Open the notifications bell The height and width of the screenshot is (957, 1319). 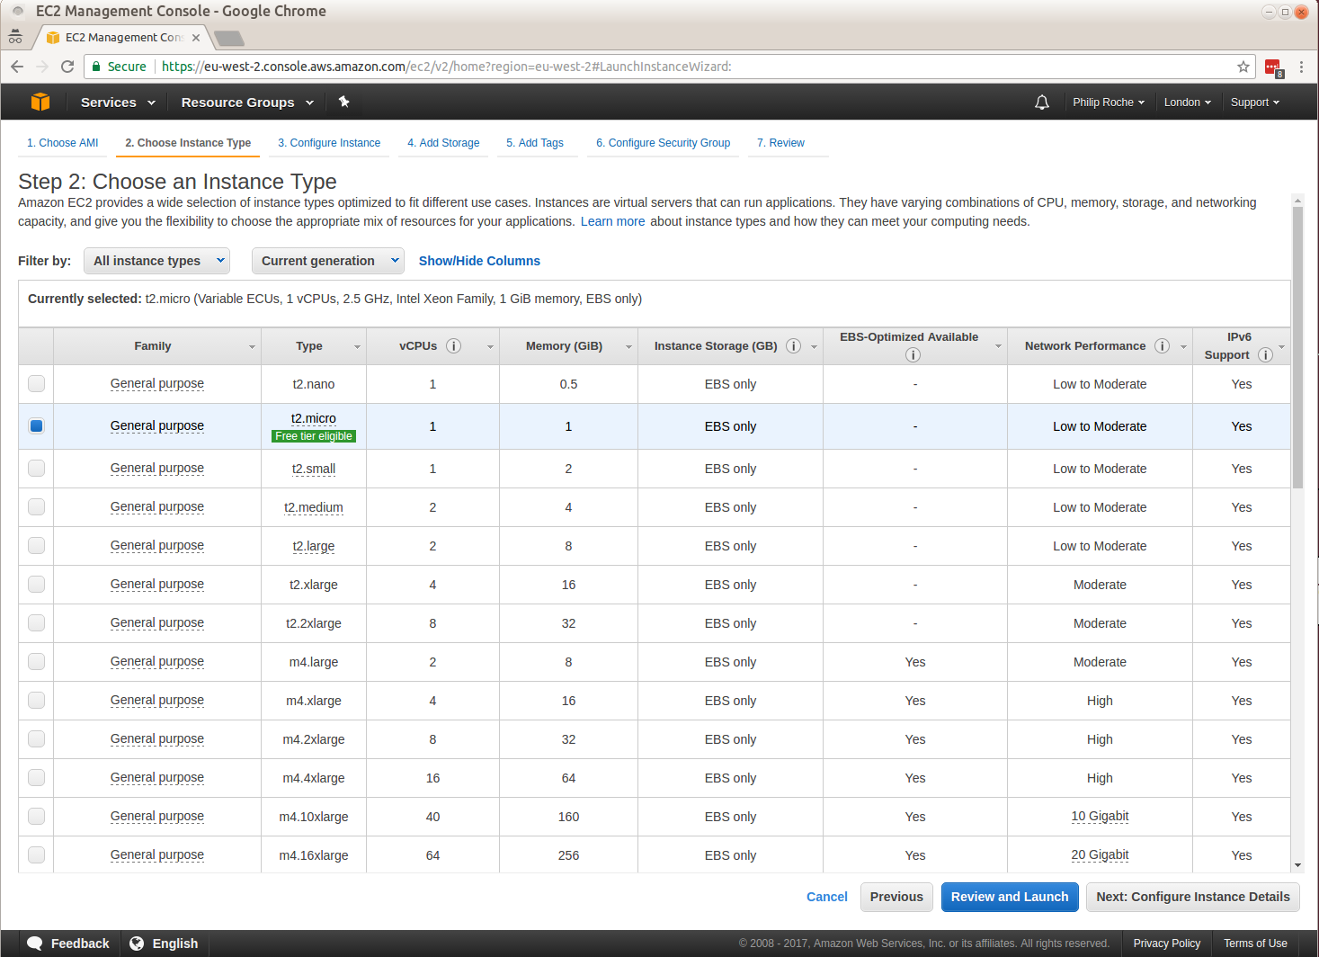pos(1042,103)
